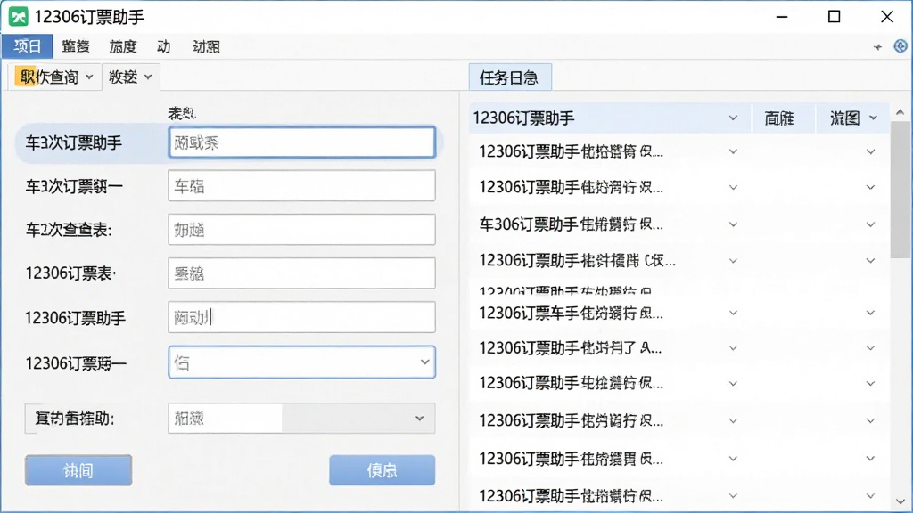Select the first task row below the list header
This screenshot has height=513, width=913.
coord(679,151)
